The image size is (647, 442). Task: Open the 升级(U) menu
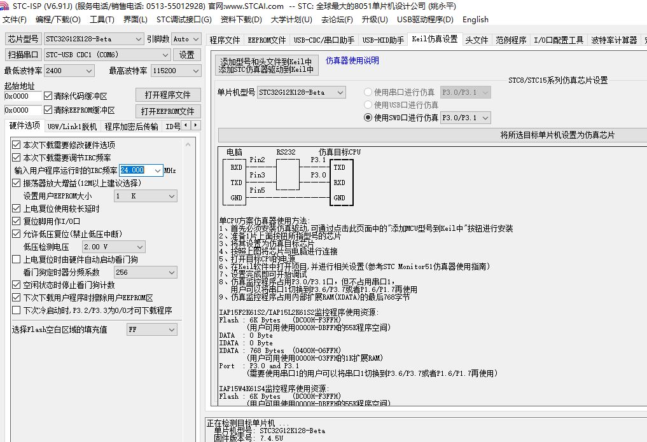pyautogui.click(x=375, y=20)
